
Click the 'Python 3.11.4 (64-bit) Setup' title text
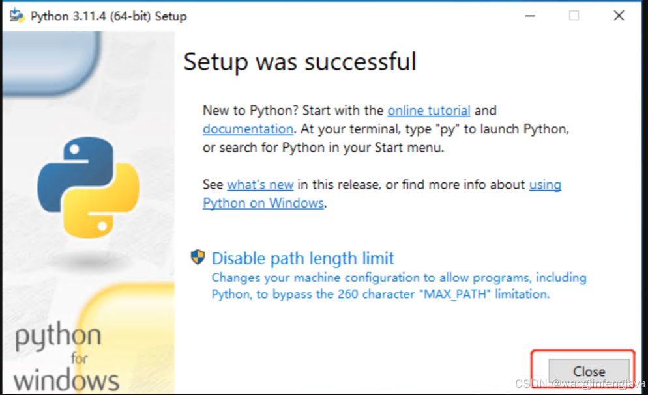tap(109, 16)
